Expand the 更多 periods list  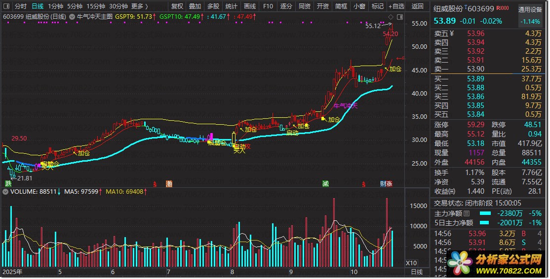(140, 6)
